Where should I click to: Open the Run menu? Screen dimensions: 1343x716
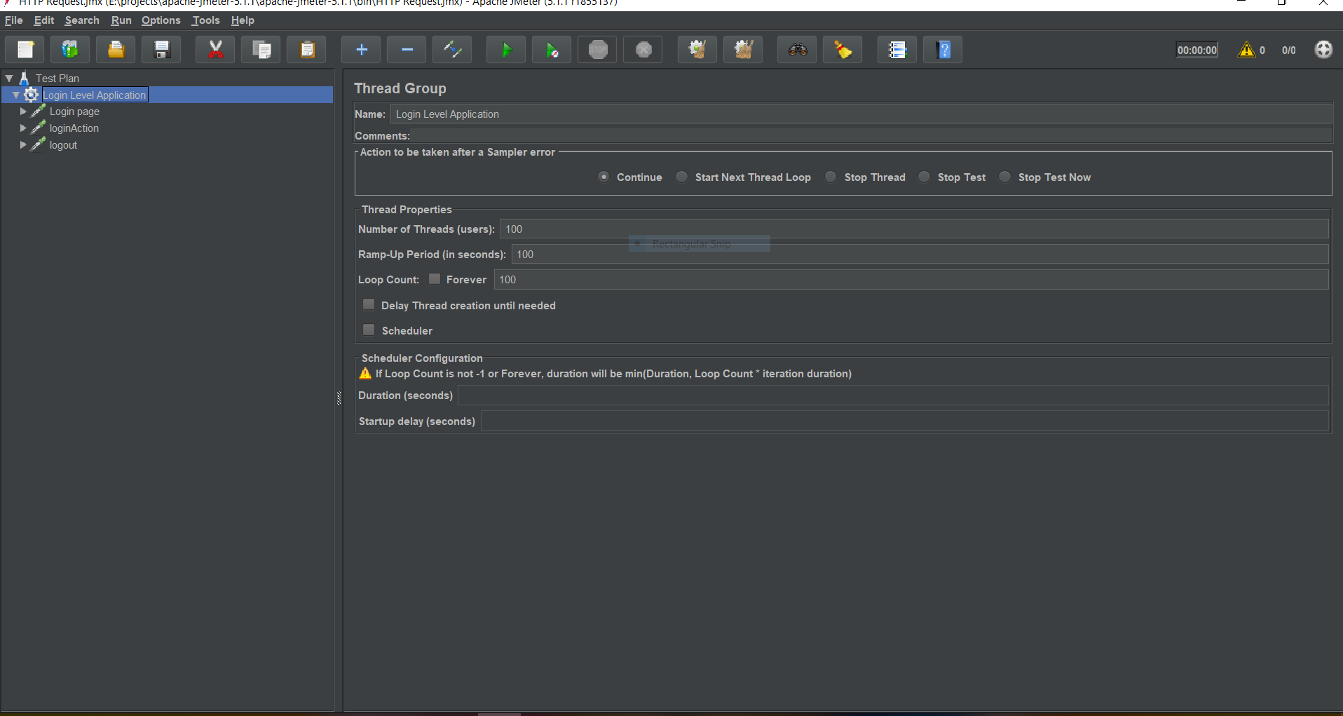pos(121,20)
